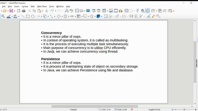The height and width of the screenshot is (111, 198).
Task: Expand the Save options dropdown arrow
Action: [x=15, y=11]
